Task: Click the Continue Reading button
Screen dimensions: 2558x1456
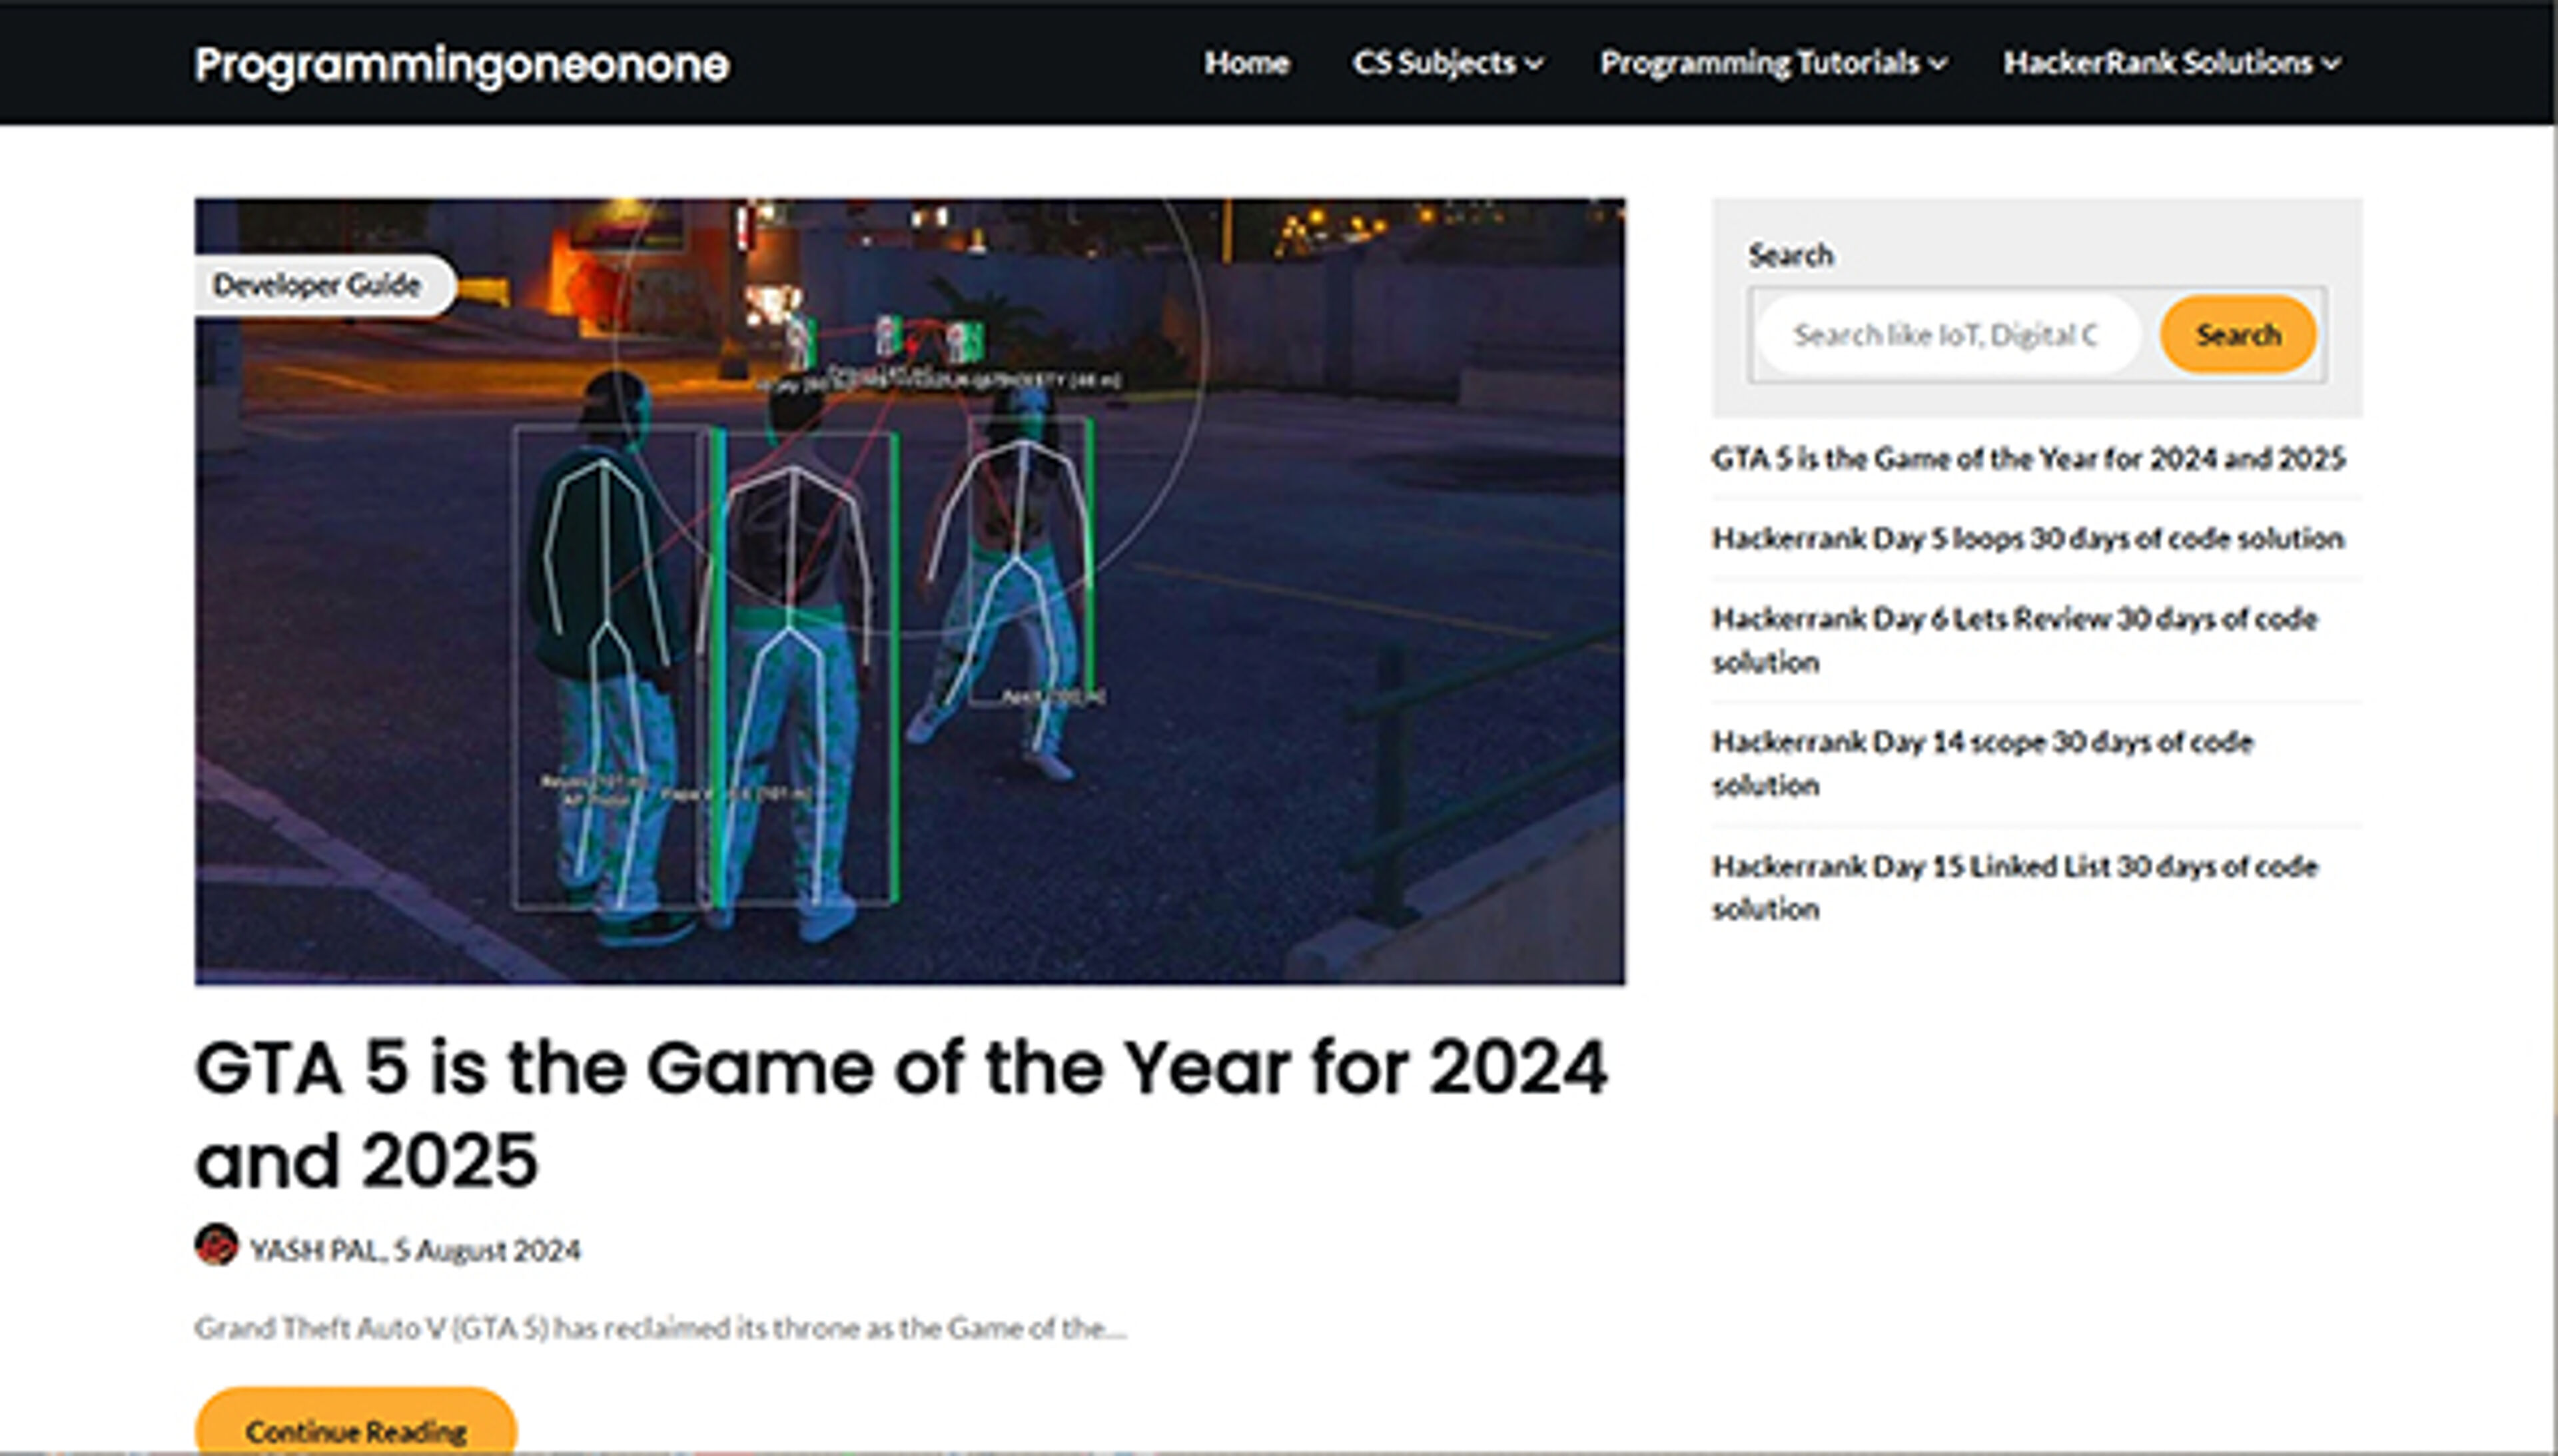Action: [x=355, y=1430]
